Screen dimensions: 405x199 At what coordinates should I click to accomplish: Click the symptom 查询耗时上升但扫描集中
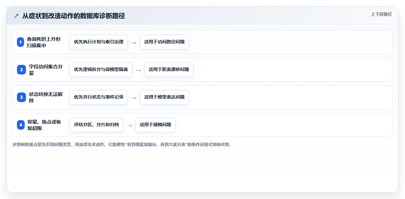click(x=44, y=42)
